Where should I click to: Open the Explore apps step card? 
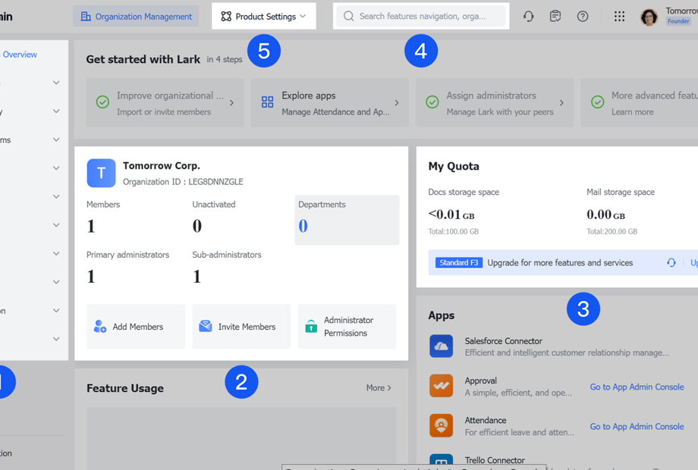(330, 102)
